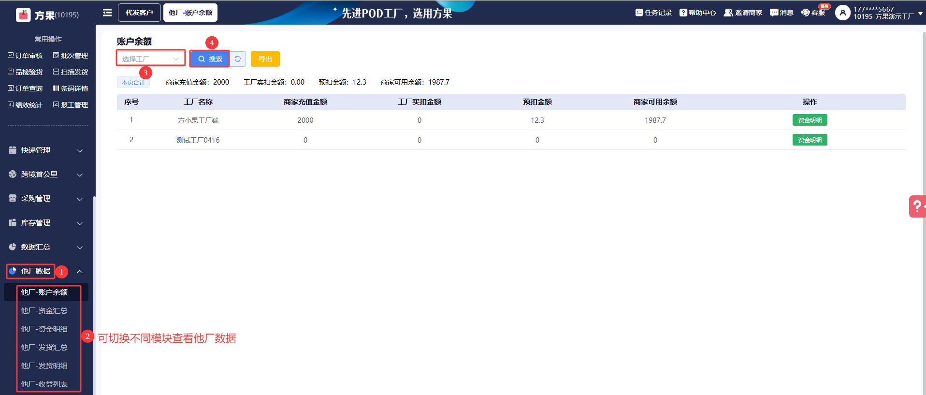Click 测试工厂0416 factory name cell
926x395 pixels.
tap(198, 140)
